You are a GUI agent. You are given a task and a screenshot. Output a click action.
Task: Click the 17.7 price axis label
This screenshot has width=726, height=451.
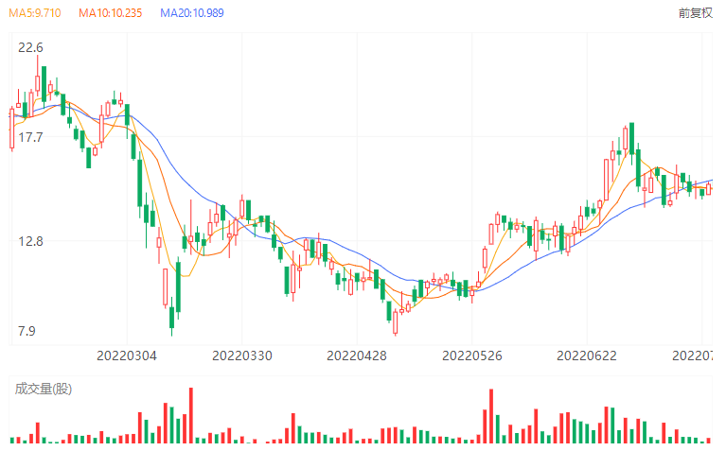[x=30, y=137]
